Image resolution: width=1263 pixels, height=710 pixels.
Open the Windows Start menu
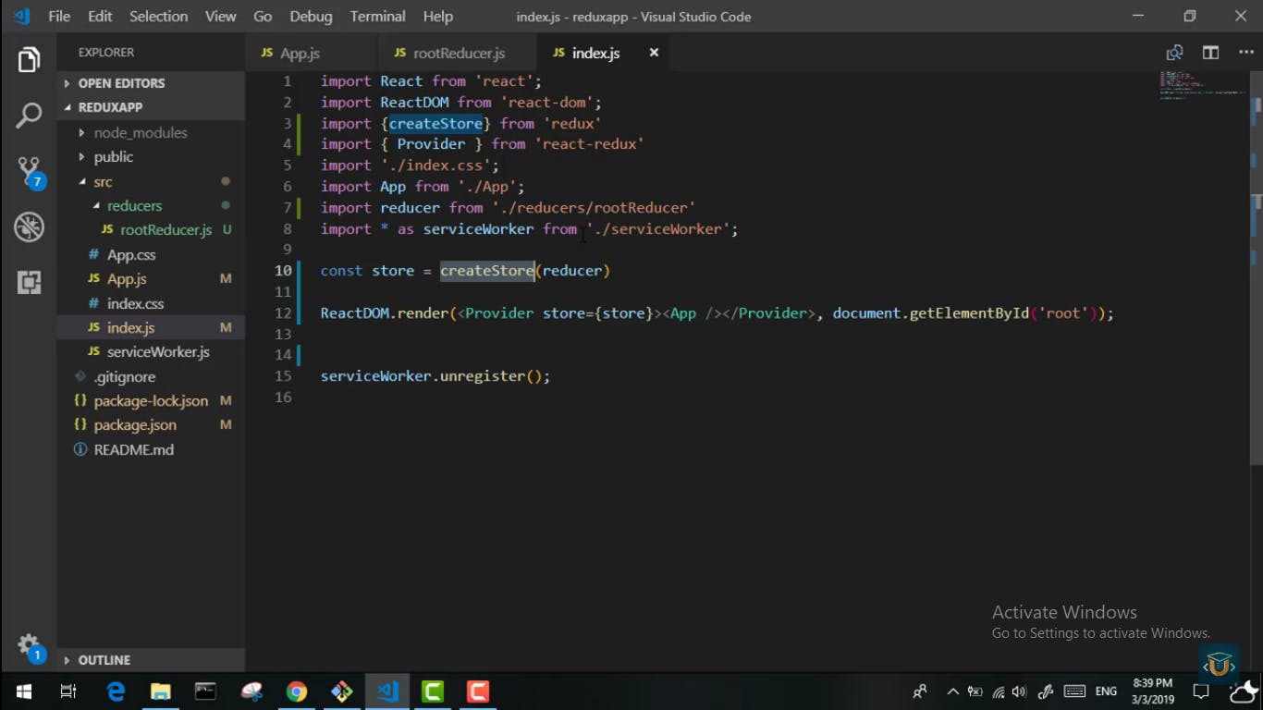[x=24, y=692]
